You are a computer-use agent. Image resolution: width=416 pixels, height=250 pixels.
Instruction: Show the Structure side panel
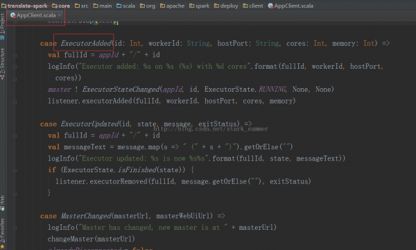2,64
